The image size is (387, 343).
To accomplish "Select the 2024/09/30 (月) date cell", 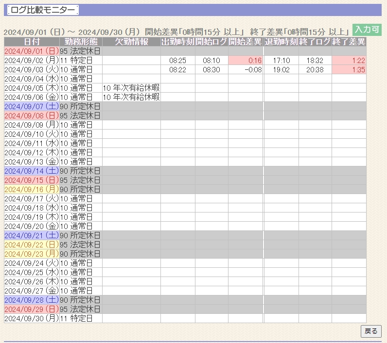I will [32, 319].
